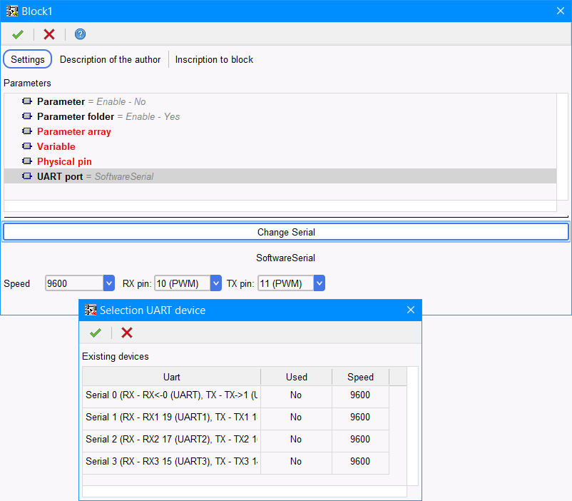Select the Settings tab
The height and width of the screenshot is (501, 572).
(x=28, y=59)
